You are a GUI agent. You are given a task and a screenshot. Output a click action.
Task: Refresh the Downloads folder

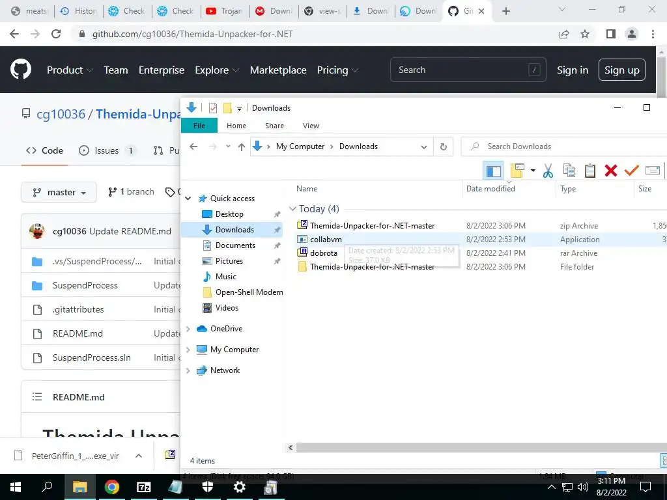coord(443,146)
